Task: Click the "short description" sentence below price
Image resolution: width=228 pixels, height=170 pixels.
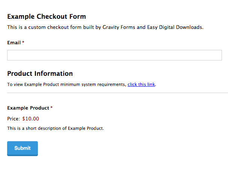Action: 55,128
